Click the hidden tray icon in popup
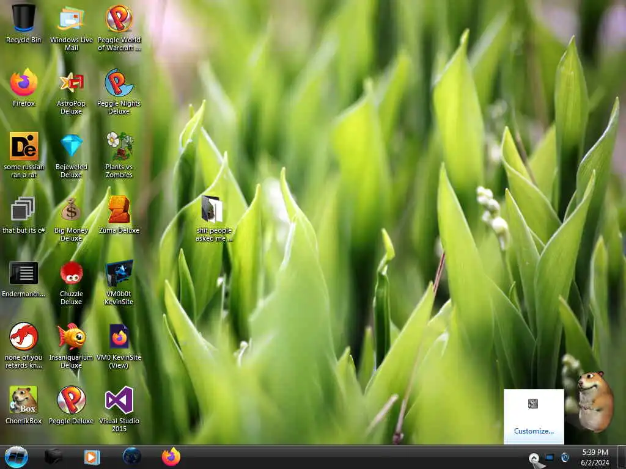The width and height of the screenshot is (626, 469). click(533, 404)
